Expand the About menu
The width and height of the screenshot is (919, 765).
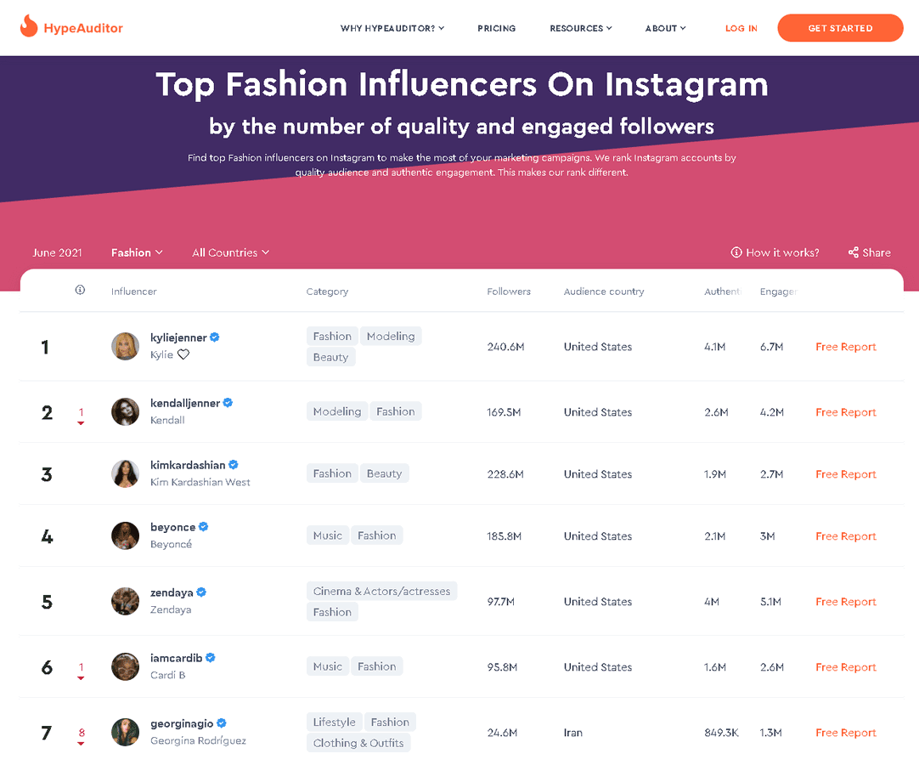(x=665, y=28)
